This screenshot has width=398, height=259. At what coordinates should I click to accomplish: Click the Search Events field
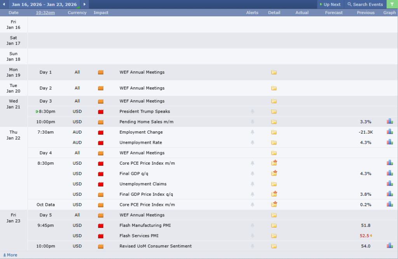(365, 4)
